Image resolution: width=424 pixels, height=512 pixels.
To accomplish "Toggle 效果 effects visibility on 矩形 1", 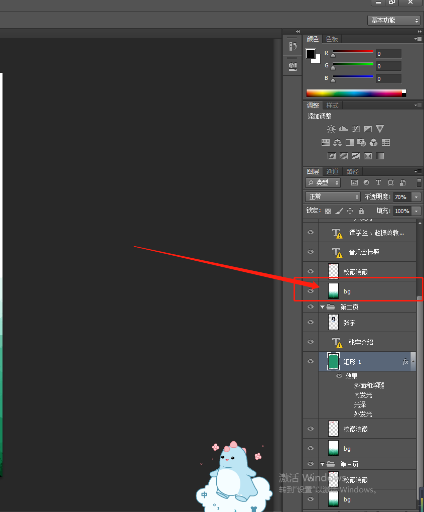I will (339, 376).
